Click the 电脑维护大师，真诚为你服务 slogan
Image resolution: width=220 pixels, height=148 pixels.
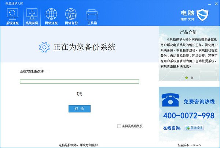coord(78,145)
